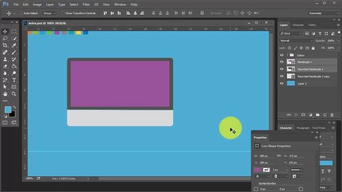Select the Rectangle shape tool
The height and width of the screenshot is (192, 342).
coord(14,87)
